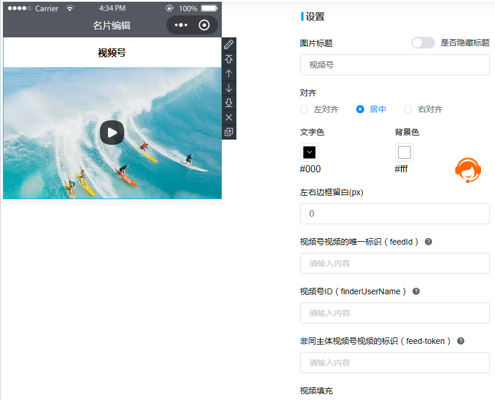Click the 图片标题 text input field
Viewport: 495px width, 400px height.
(395, 65)
